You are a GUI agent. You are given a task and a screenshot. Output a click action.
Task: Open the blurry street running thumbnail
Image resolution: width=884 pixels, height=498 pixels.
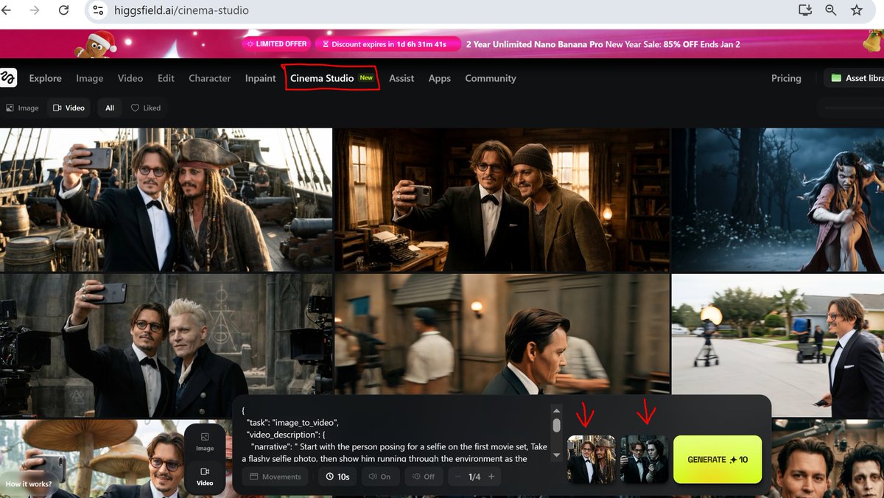pos(502,335)
